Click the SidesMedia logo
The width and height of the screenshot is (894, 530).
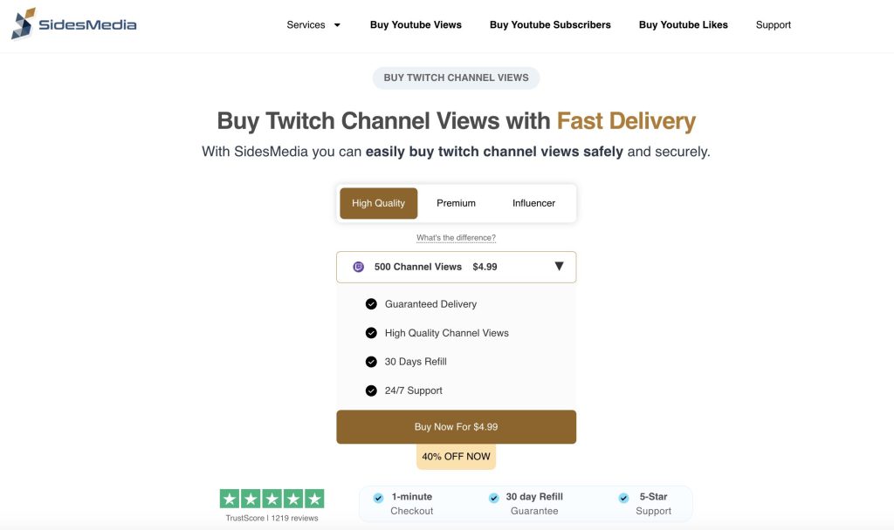click(x=73, y=24)
